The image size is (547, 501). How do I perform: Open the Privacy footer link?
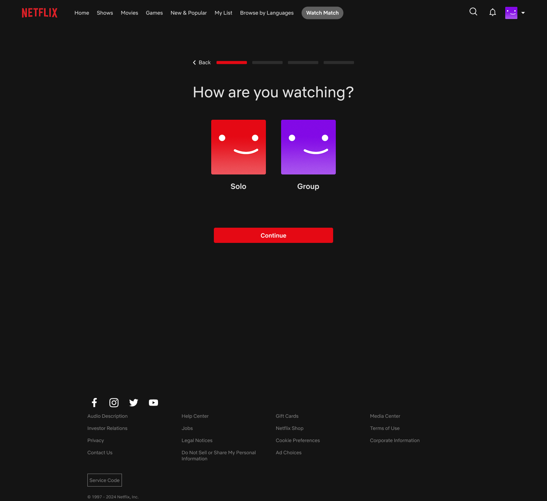tap(96, 441)
